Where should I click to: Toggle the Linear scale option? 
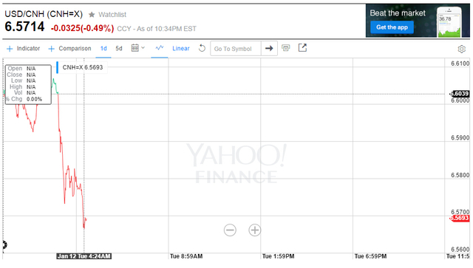pyautogui.click(x=181, y=49)
